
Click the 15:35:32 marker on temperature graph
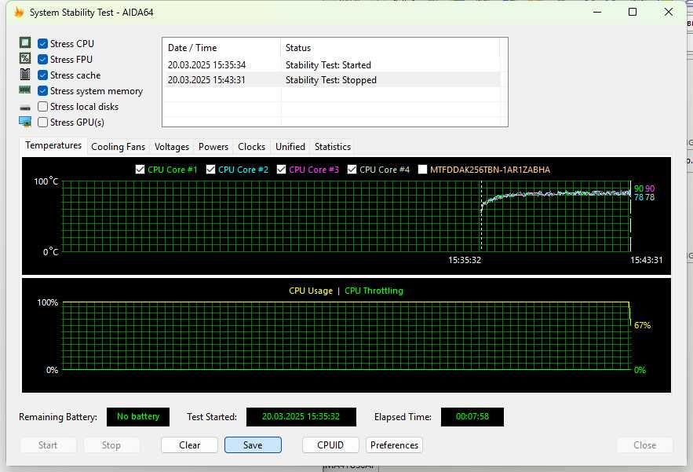point(465,260)
